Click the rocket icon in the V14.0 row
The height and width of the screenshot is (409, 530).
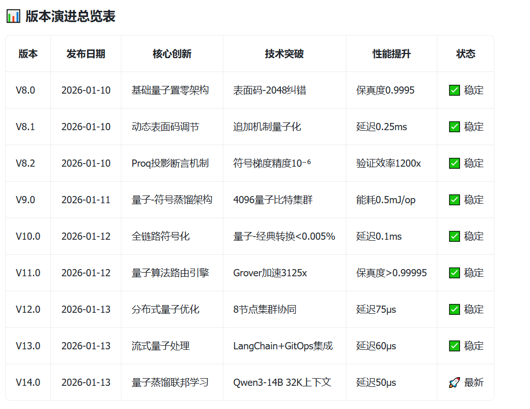click(454, 382)
